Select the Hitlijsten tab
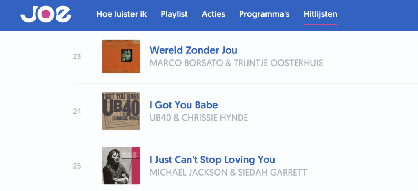Viewport: 418px width, 191px height. pos(320,14)
